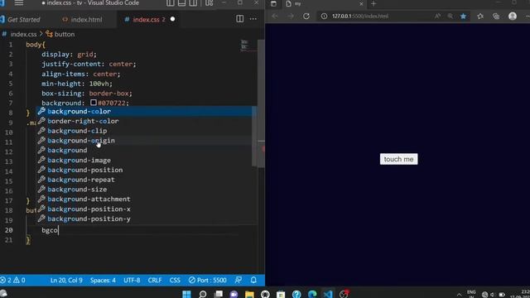Screen dimensions: 530x298
Task: Refresh the browser page
Action: [306, 17]
